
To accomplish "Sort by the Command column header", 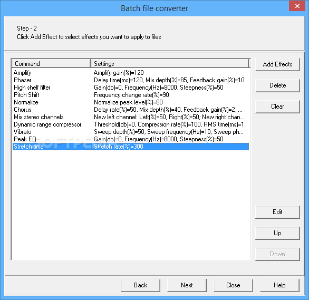I will (51, 64).
